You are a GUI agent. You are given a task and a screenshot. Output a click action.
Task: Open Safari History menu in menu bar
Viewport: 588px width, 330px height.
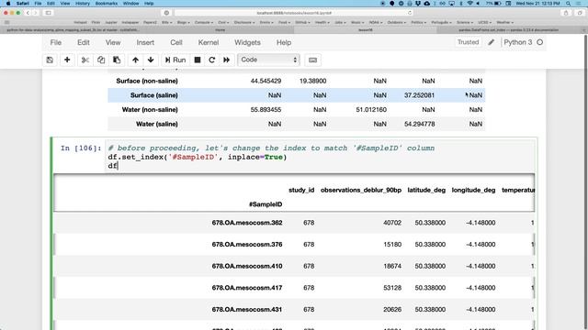(83, 4)
